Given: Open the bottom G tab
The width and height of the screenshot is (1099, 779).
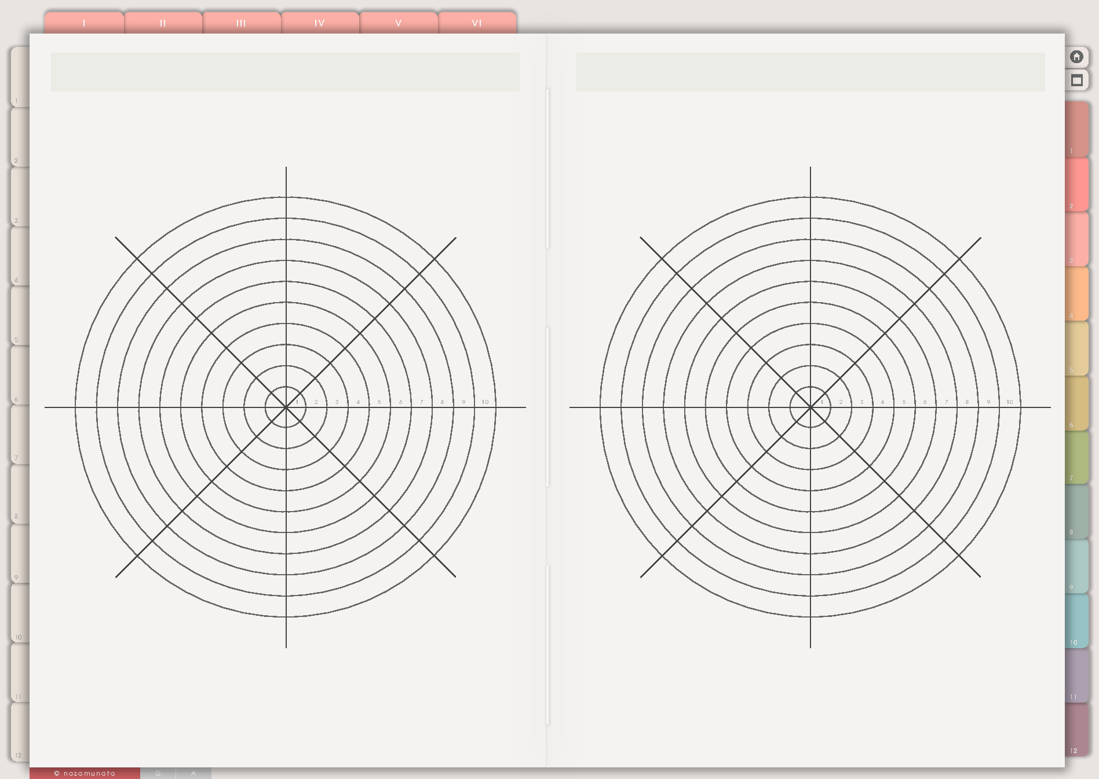Looking at the screenshot, I should click(158, 773).
